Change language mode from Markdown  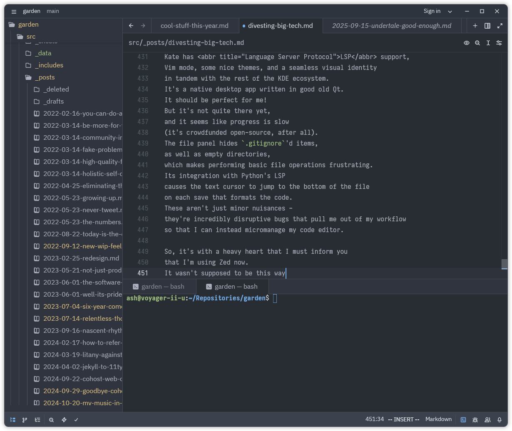[x=438, y=419]
